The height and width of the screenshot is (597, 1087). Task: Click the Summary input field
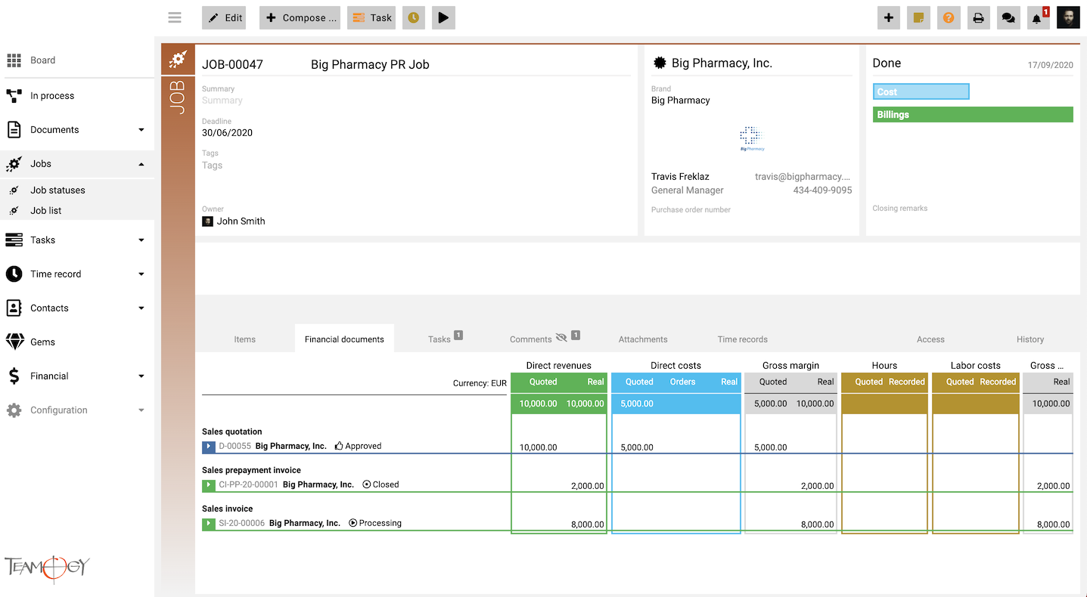tap(416, 101)
